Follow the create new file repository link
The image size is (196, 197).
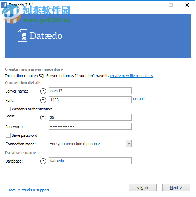tap(131, 76)
